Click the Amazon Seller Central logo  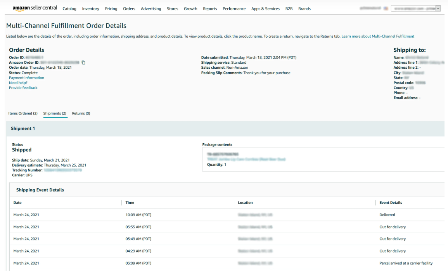pos(35,8)
